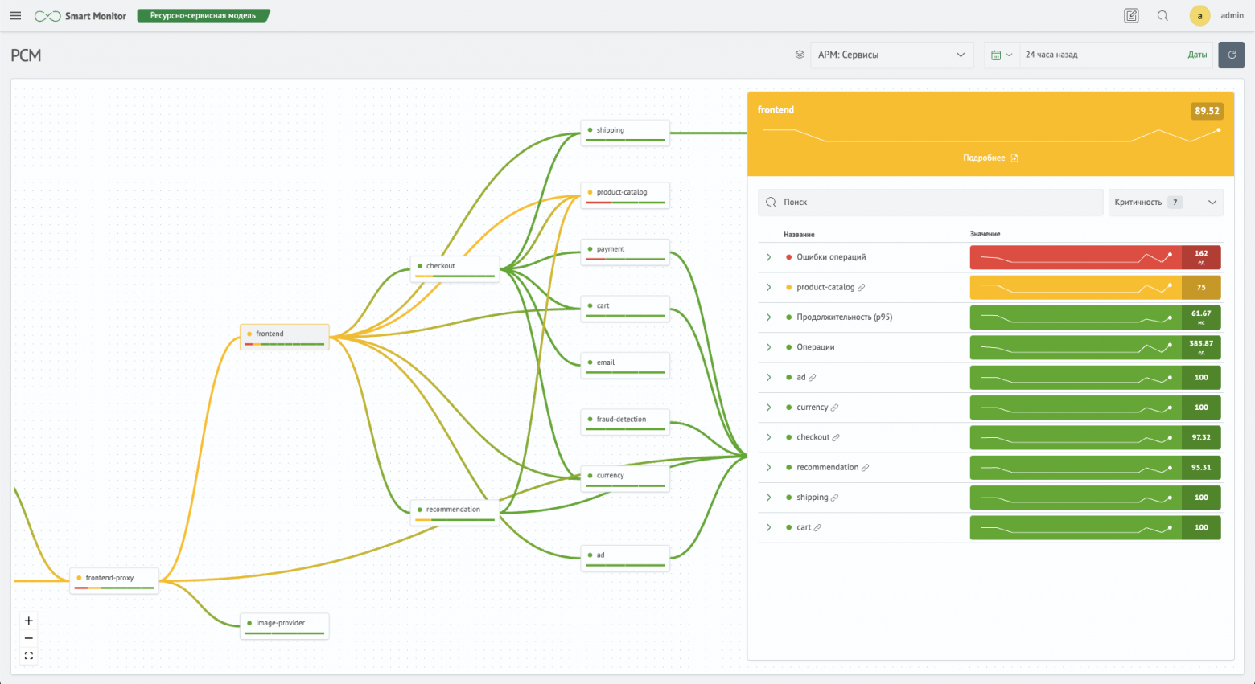
Task: Click the Ресурсно-сервисная модель badge
Action: (203, 15)
